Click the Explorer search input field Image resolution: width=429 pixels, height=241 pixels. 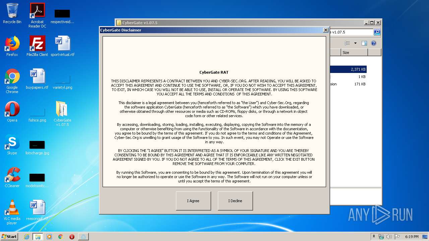351,32
